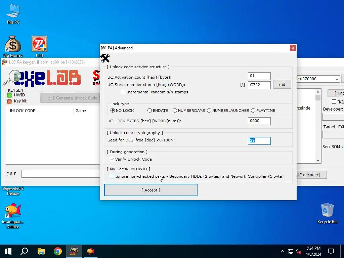This screenshot has height=258, width=344.
Task: Click the muted volume tray icon
Action: [x=298, y=251]
